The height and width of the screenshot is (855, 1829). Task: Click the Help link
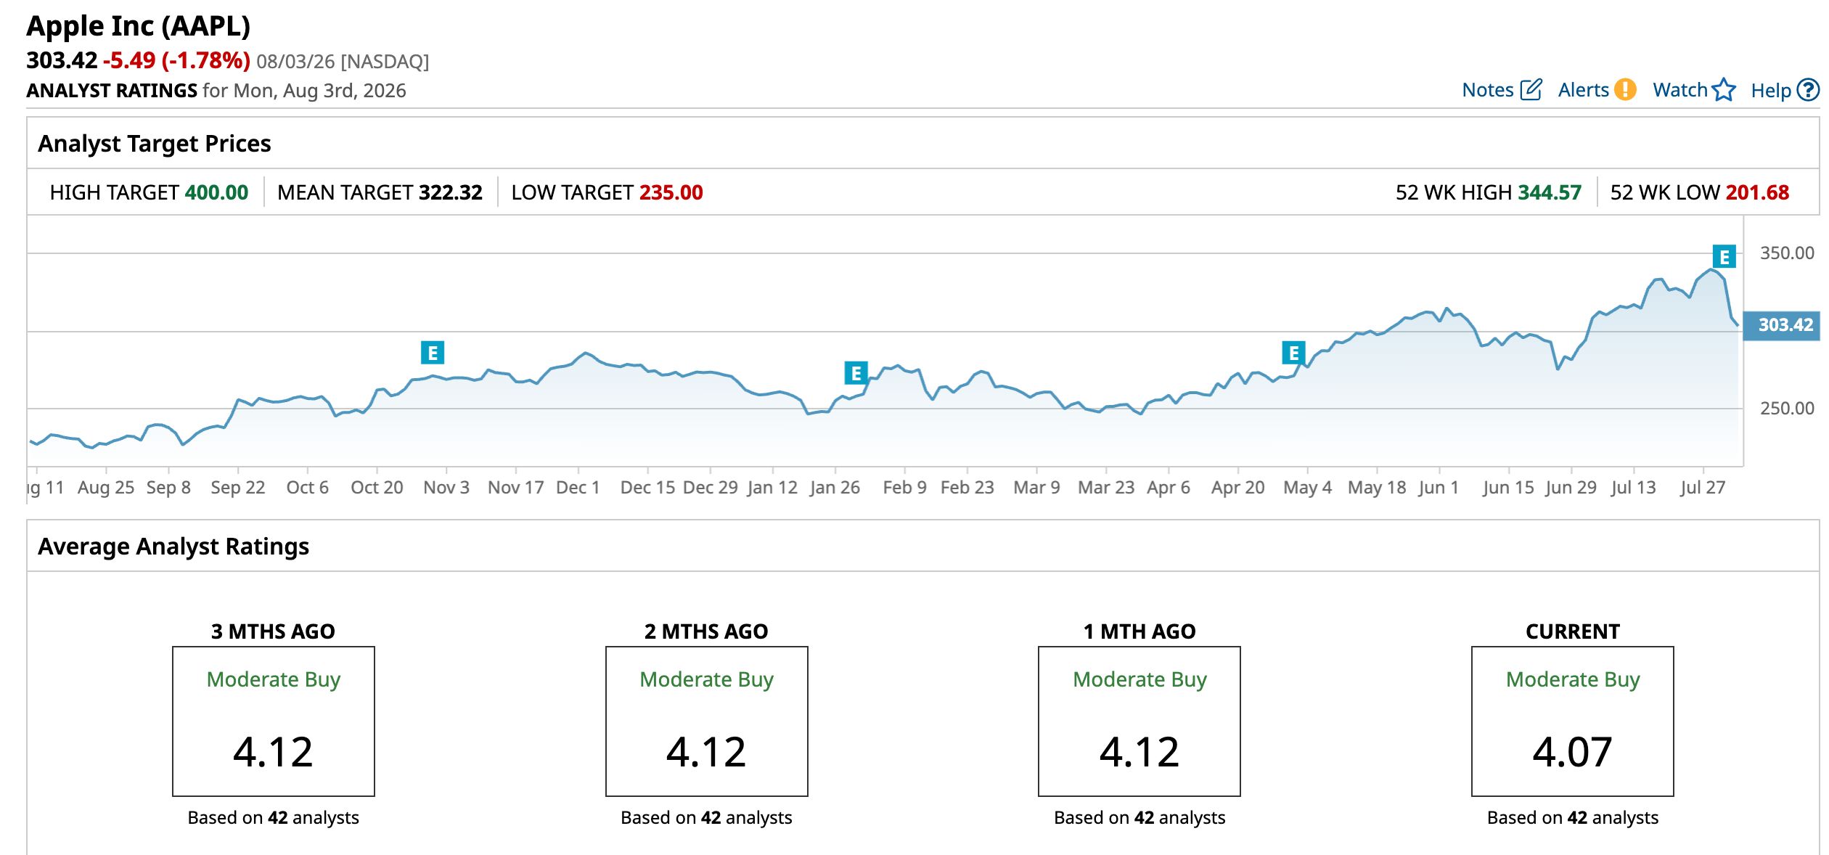[x=1771, y=91]
